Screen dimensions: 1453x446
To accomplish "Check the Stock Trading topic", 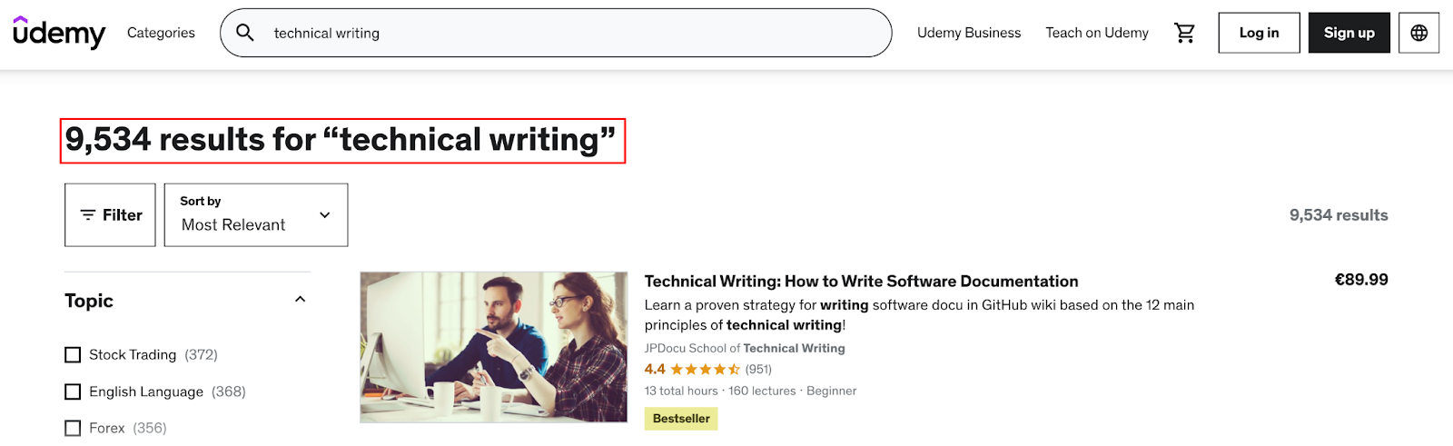I will [73, 354].
